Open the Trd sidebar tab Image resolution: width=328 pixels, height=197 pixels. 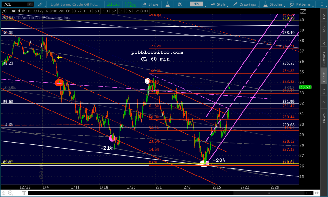324,16
